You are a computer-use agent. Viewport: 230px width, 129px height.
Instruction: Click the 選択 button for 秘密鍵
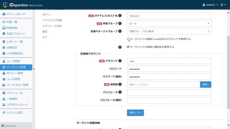(206, 85)
